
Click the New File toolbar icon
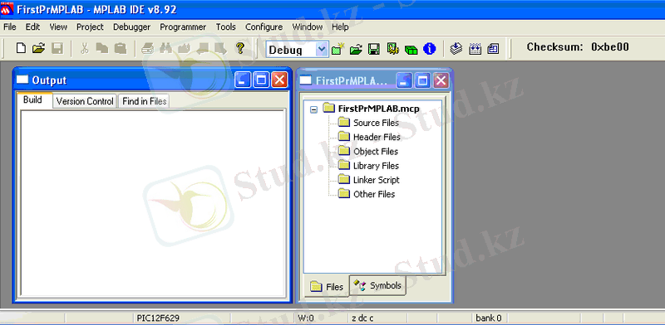[x=20, y=48]
